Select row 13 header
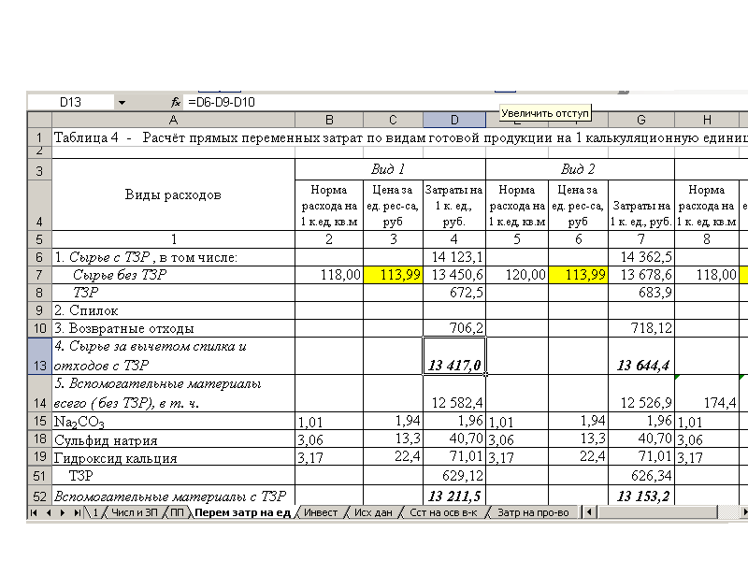 pyautogui.click(x=39, y=356)
